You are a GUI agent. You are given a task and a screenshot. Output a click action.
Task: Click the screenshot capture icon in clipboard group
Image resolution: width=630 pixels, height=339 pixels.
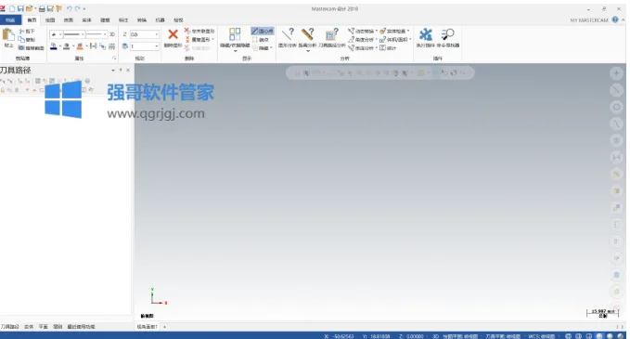(21, 48)
